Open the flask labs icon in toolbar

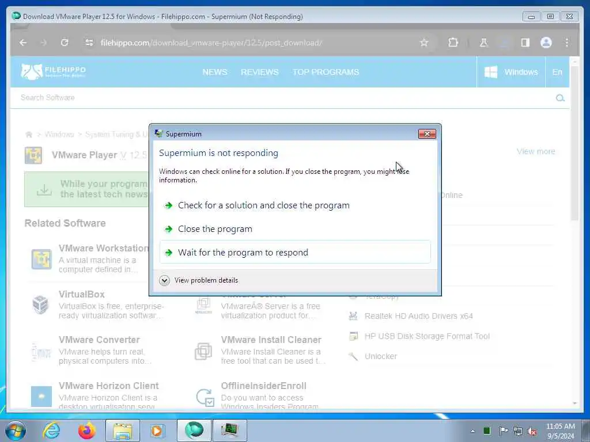[483, 43]
